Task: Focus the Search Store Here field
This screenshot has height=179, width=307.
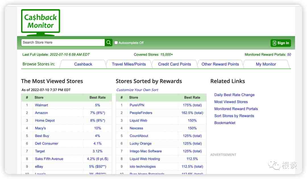Action: click(63, 42)
